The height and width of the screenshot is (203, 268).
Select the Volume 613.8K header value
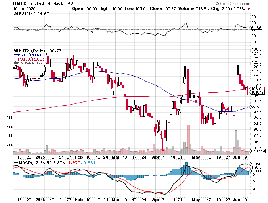[194, 8]
